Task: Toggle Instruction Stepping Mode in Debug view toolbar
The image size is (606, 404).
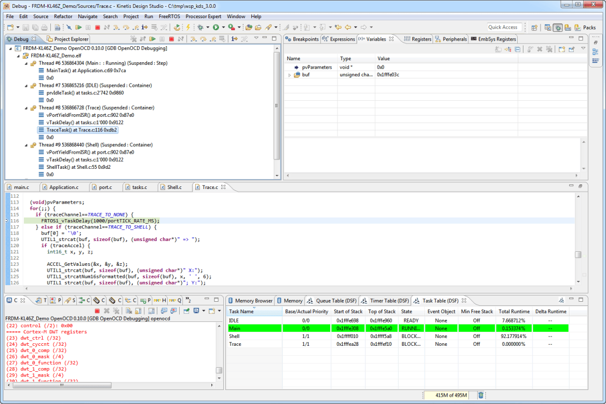Action: (235, 39)
